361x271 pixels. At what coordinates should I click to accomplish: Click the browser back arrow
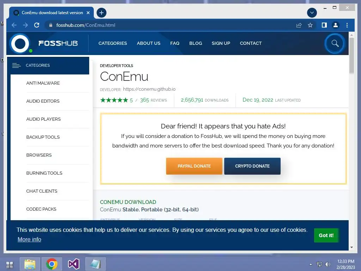(x=14, y=25)
